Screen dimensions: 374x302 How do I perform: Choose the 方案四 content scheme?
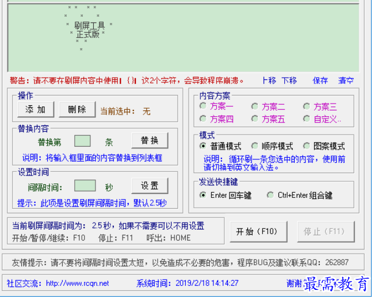click(203, 119)
